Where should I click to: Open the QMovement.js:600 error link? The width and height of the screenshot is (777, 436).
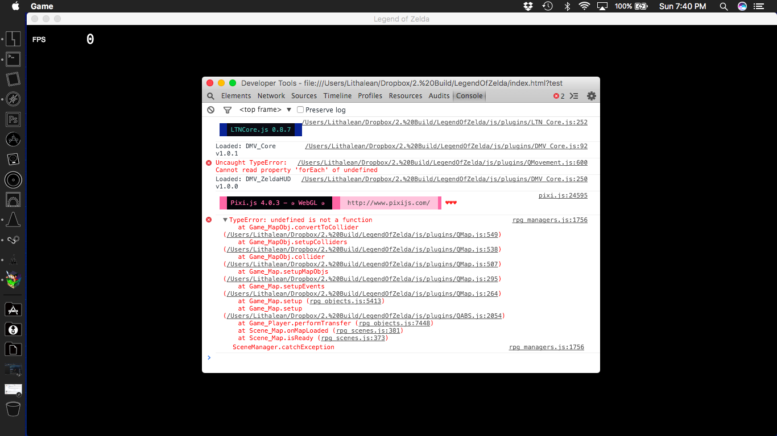point(443,162)
